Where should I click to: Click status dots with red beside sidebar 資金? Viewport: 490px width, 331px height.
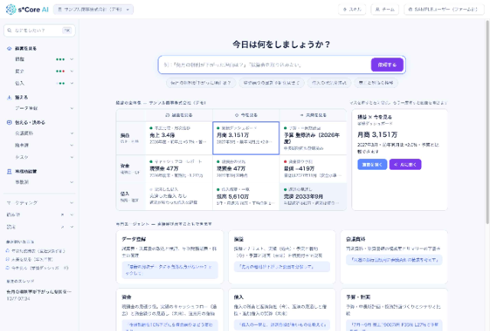pyautogui.click(x=60, y=71)
